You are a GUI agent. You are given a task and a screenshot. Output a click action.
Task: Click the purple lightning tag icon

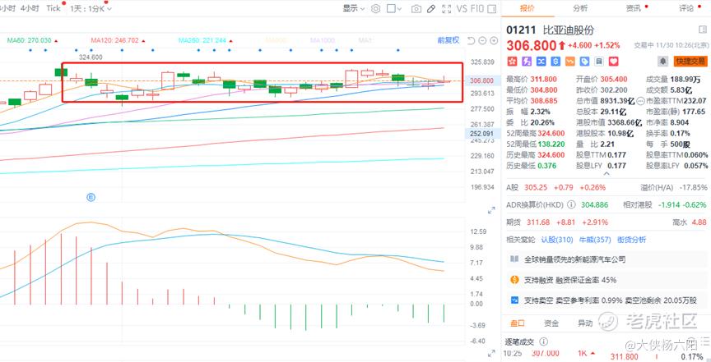point(527,61)
